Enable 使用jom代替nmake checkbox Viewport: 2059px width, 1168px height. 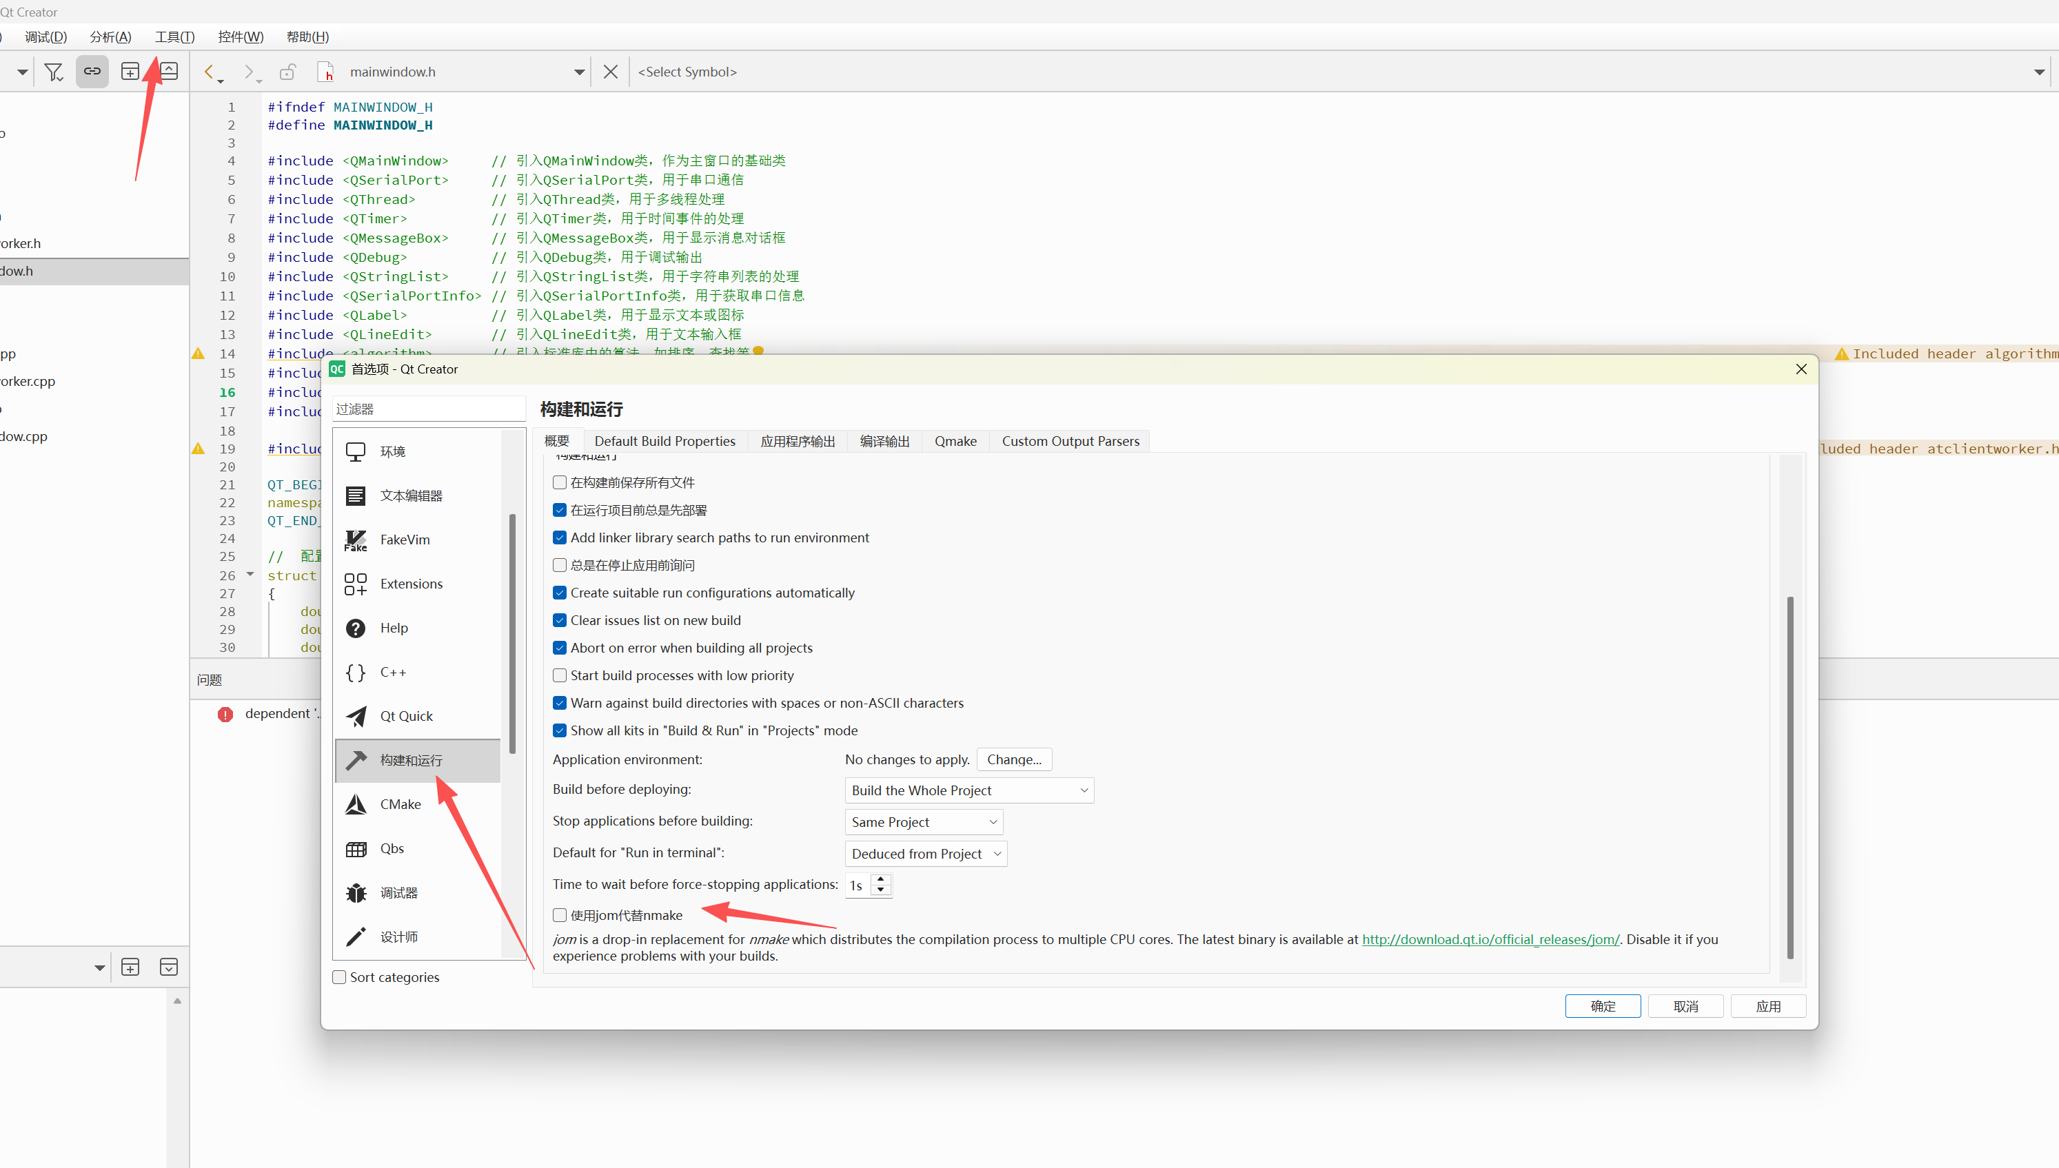[560, 915]
